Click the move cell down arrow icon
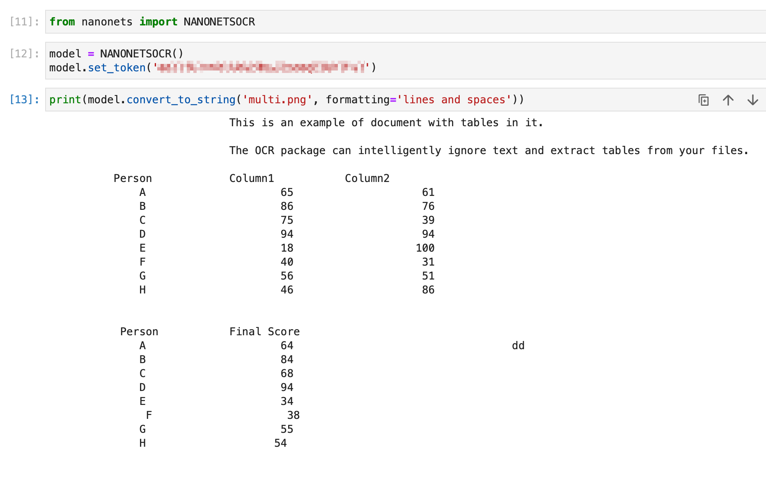Screen dimensions: 766x491 (x=753, y=100)
